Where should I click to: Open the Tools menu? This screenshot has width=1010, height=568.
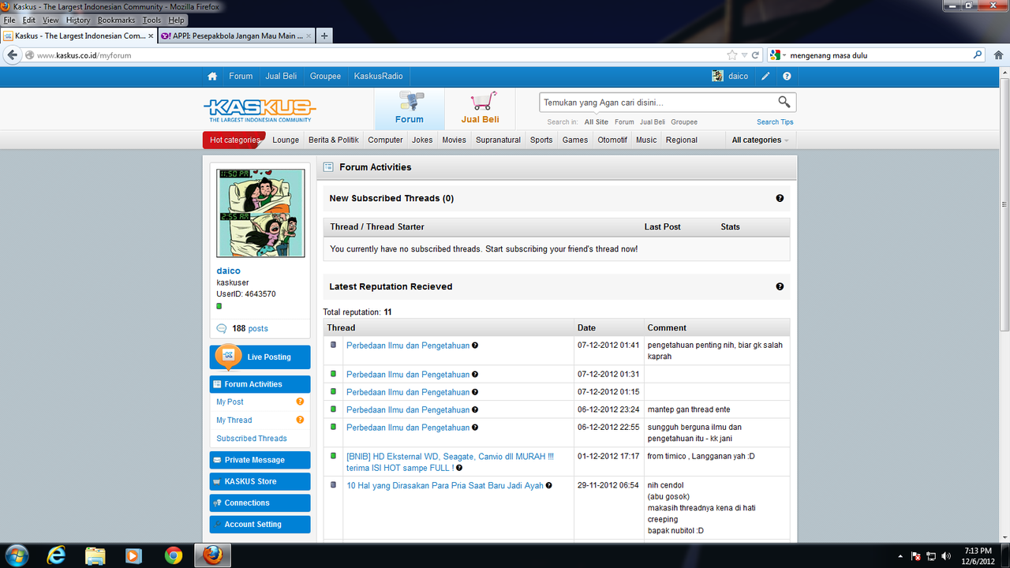151,20
